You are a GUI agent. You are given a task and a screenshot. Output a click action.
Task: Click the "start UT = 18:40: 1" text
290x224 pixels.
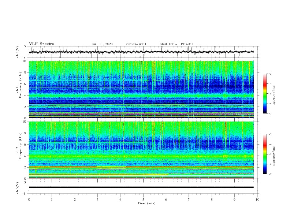pyautogui.click(x=177, y=44)
